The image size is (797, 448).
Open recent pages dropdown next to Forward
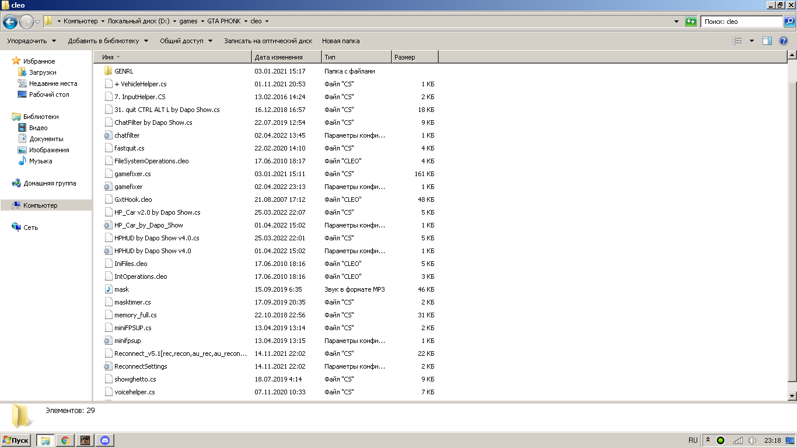pyautogui.click(x=38, y=22)
